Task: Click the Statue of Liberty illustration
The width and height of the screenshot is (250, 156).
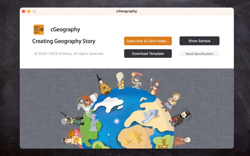Action: [x=94, y=122]
